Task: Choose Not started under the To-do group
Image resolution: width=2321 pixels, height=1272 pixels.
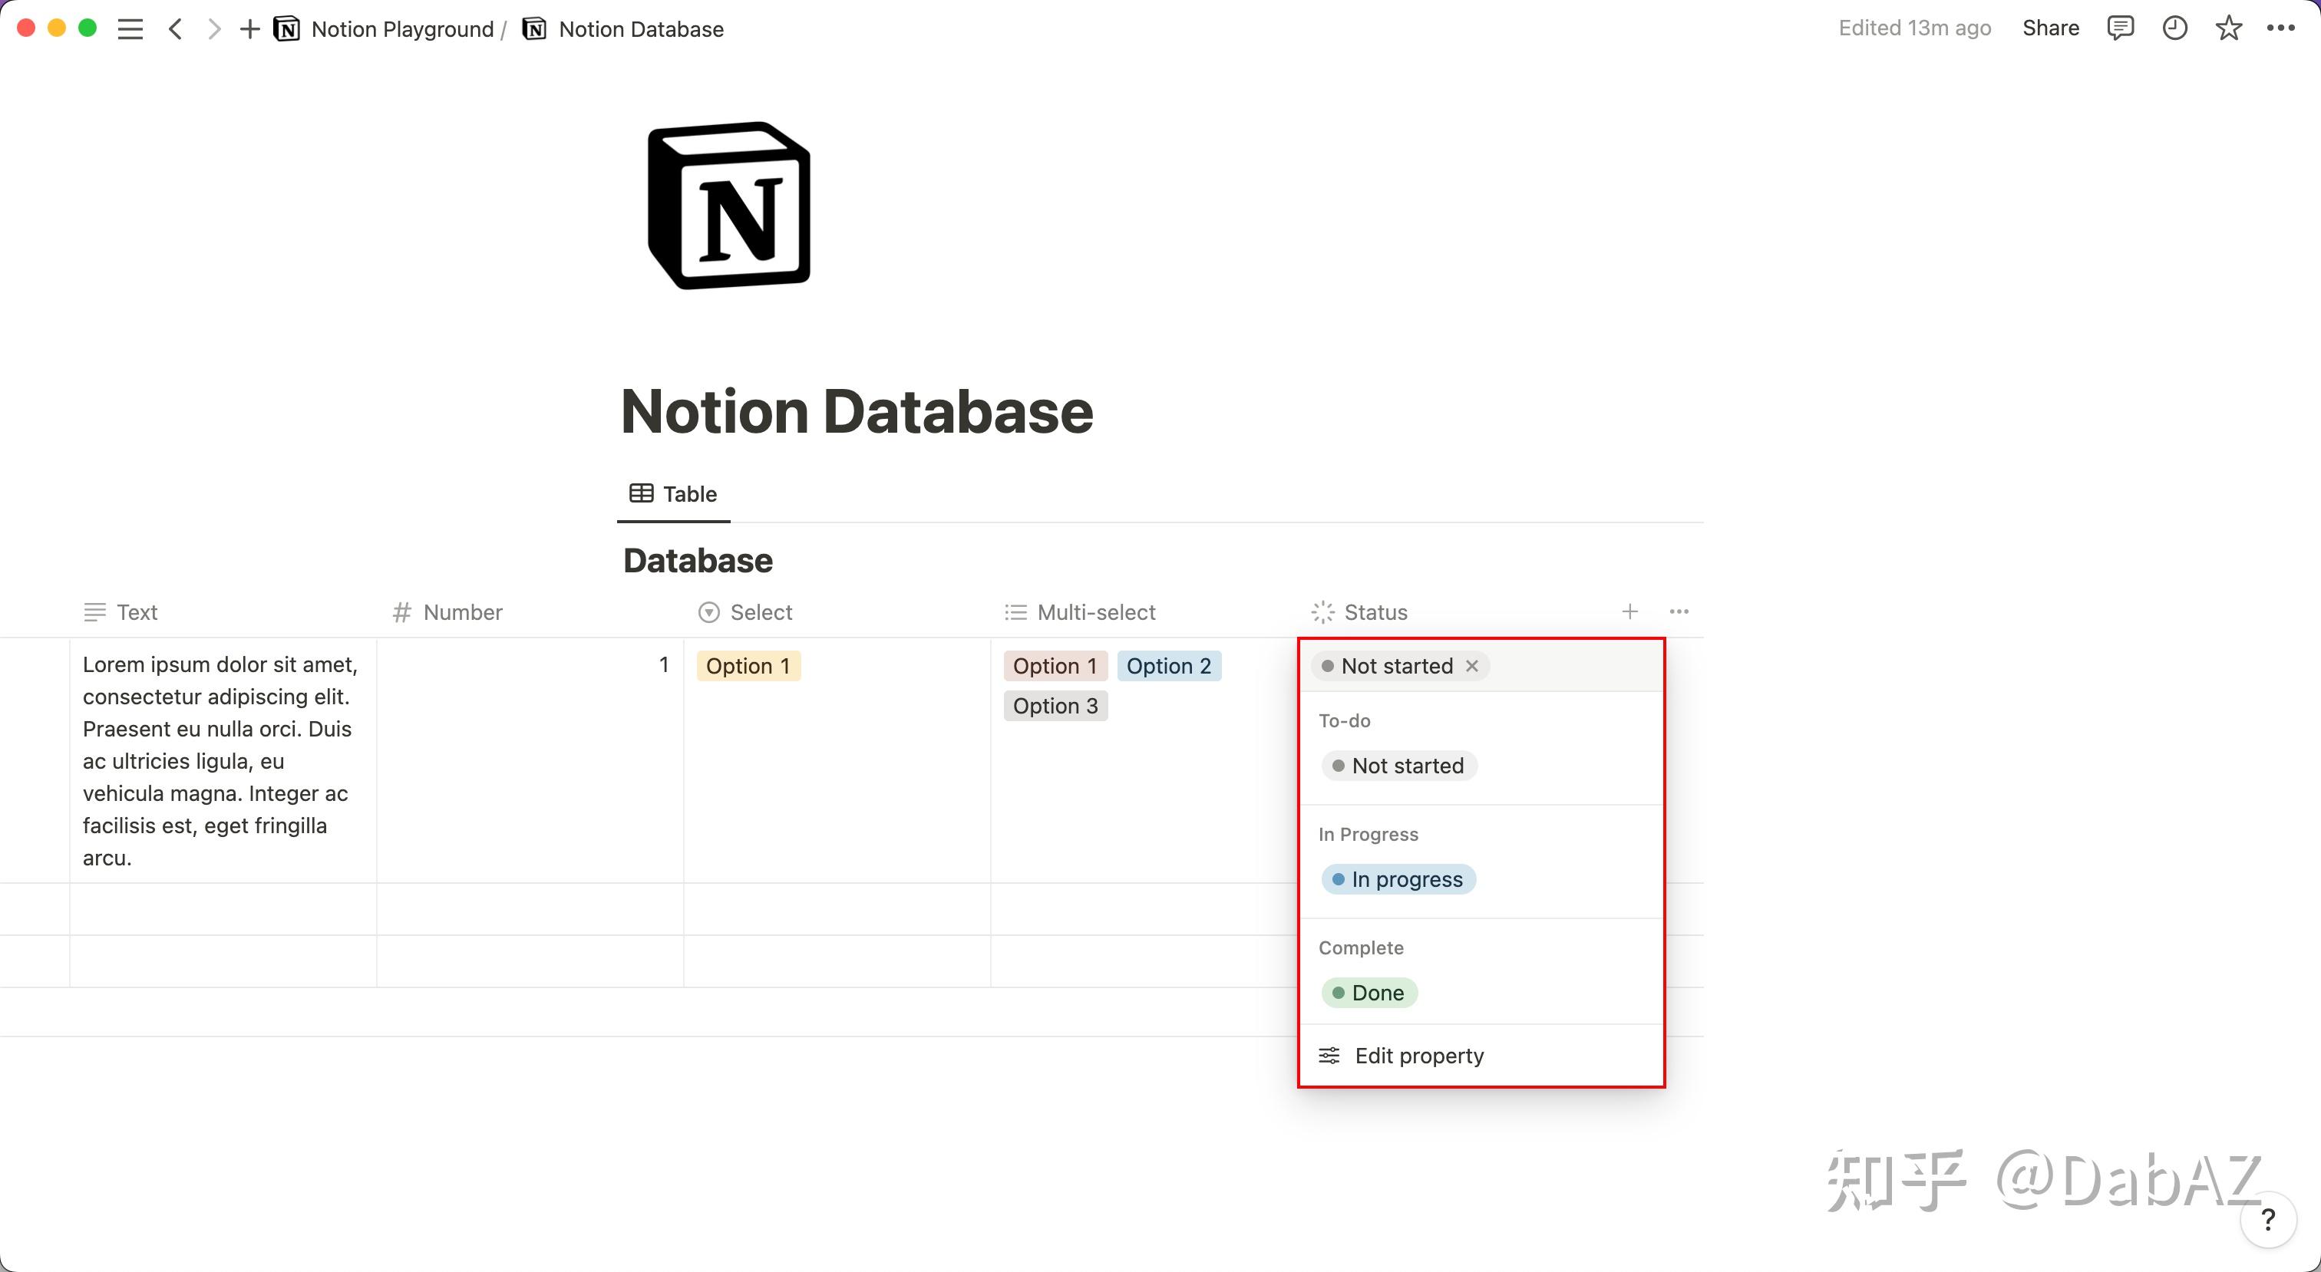Action: click(1398, 765)
